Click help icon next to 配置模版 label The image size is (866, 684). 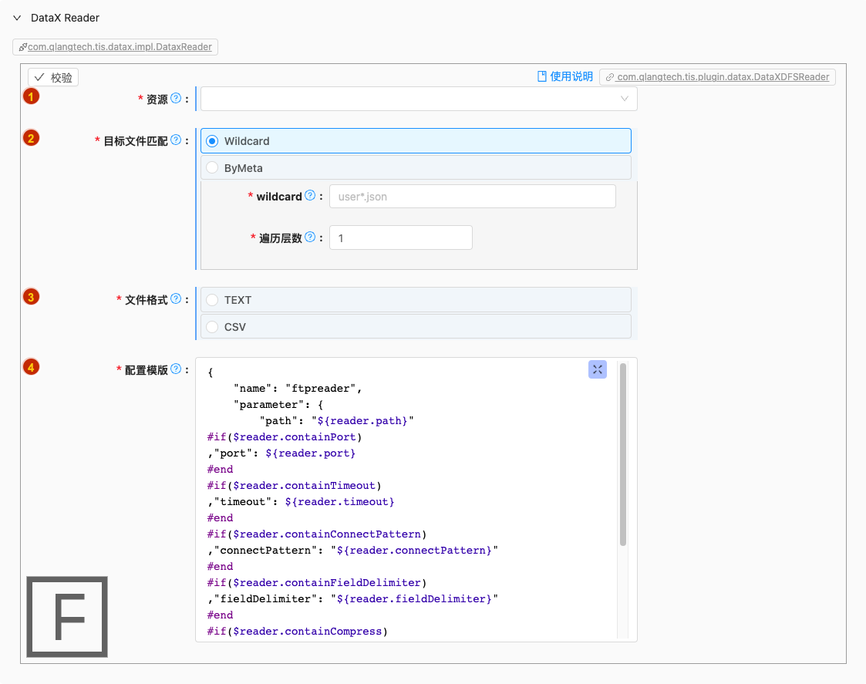click(176, 369)
